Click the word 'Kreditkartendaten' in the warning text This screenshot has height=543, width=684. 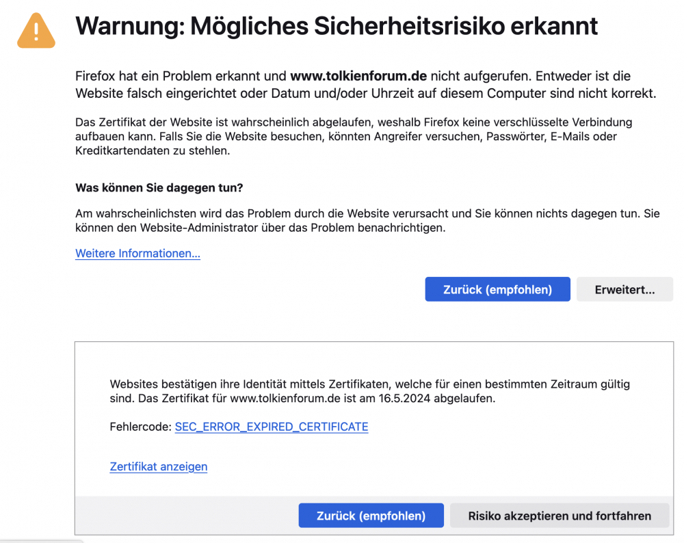tap(120, 150)
